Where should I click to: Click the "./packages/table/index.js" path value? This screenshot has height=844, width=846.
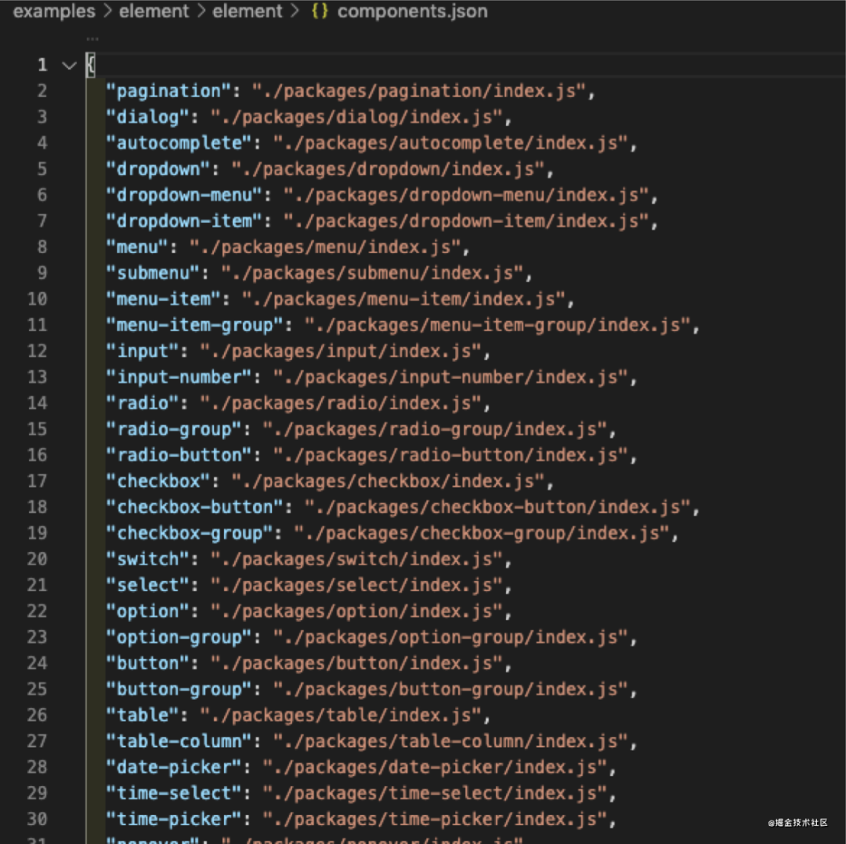(341, 715)
